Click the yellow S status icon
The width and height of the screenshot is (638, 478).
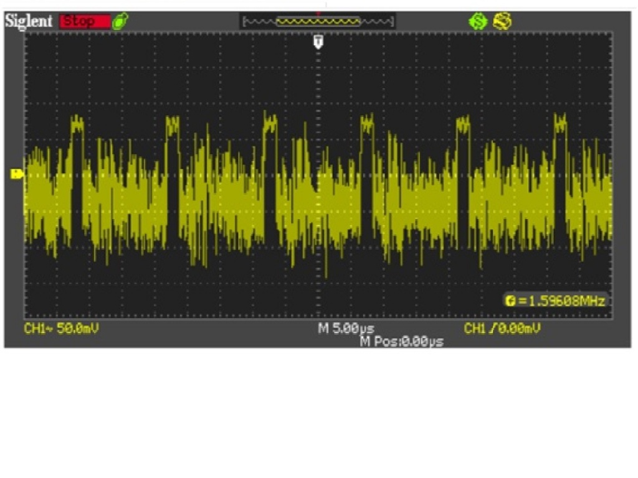502,22
